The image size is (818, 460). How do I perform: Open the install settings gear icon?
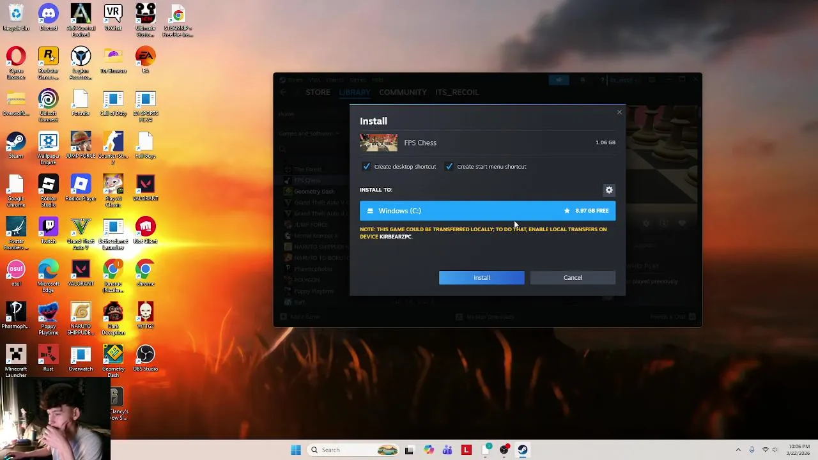tap(609, 190)
